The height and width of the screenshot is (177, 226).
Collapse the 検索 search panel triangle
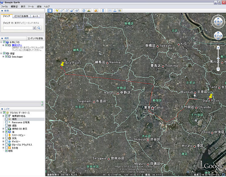pyautogui.click(x=2, y=11)
